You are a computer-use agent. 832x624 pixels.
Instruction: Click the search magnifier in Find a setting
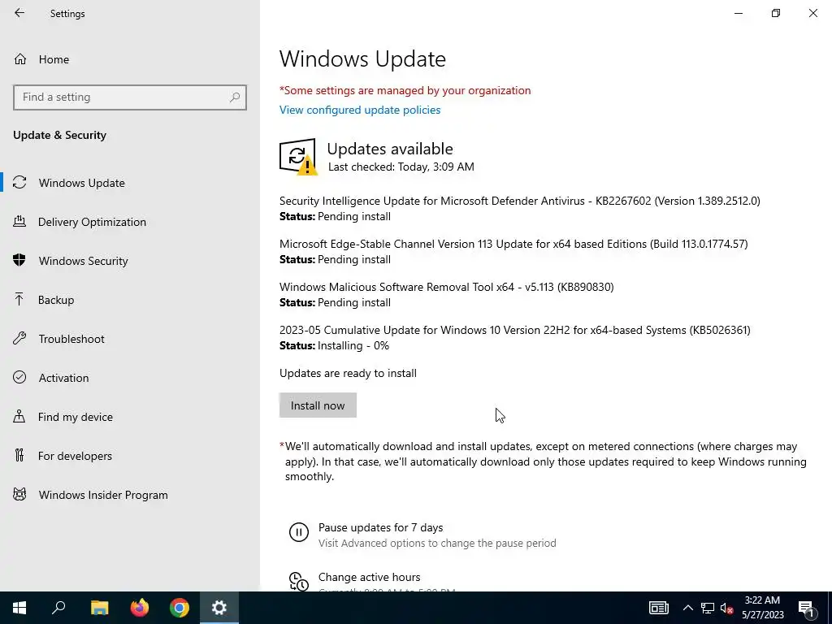[235, 97]
